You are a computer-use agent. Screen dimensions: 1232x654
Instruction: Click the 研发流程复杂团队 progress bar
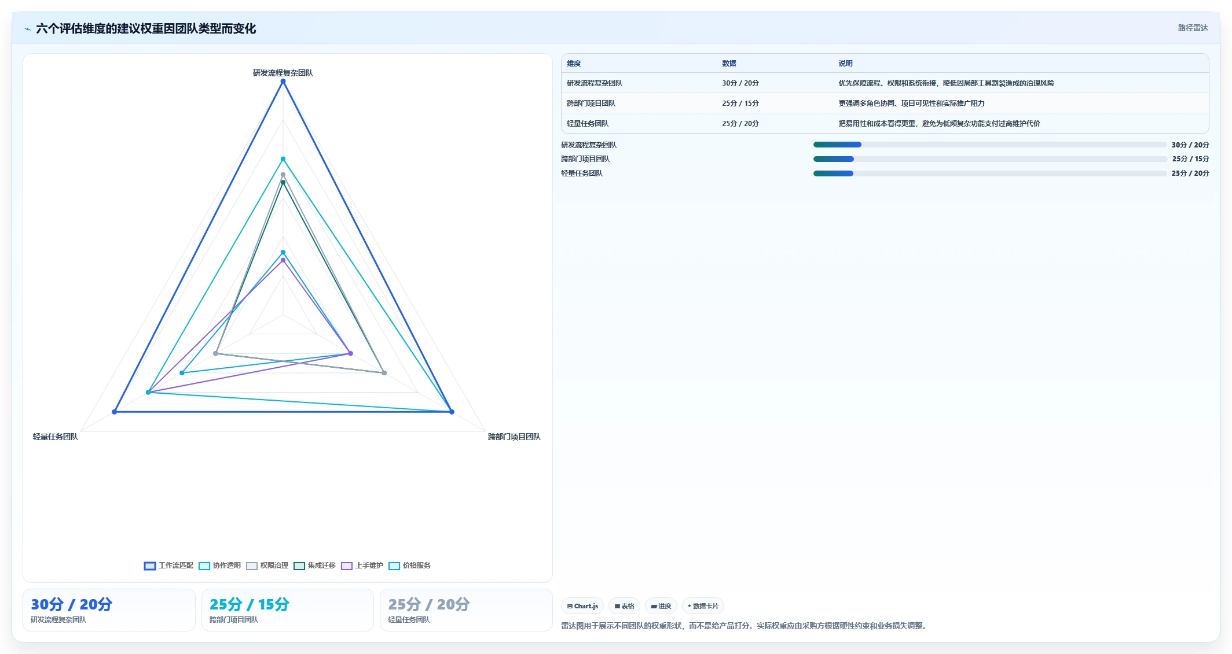click(990, 145)
